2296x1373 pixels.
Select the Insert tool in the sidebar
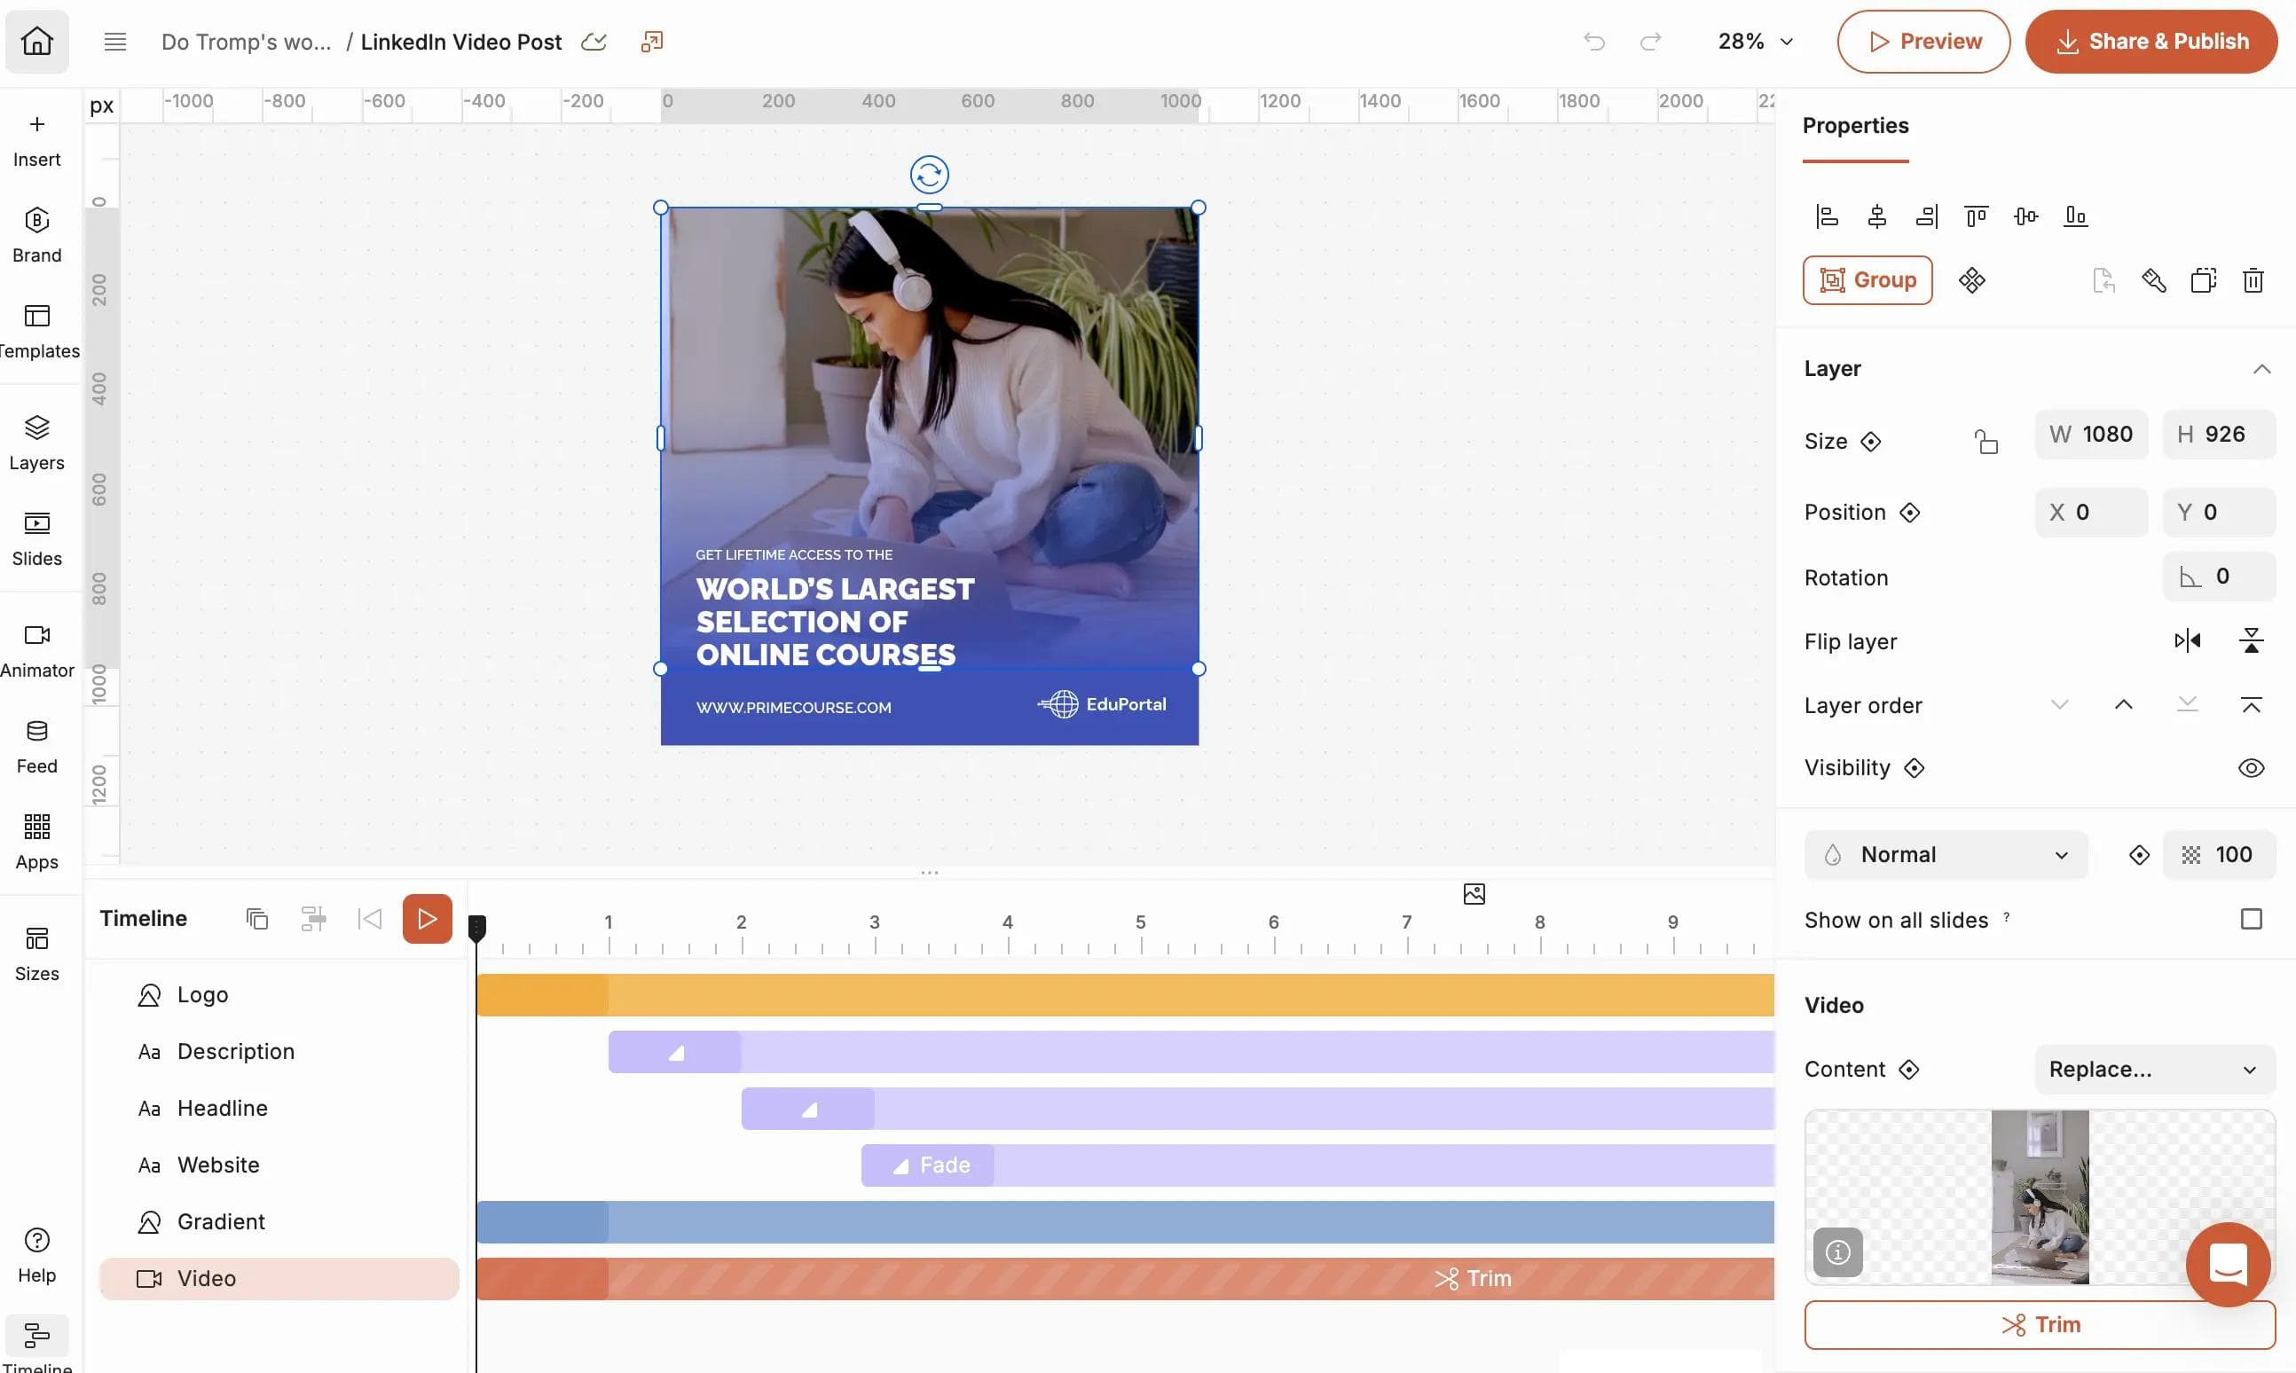(x=36, y=138)
